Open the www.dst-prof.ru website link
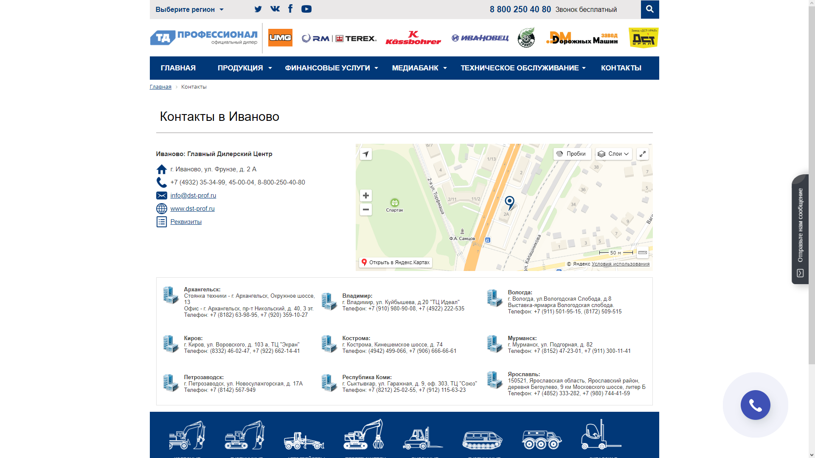 192,209
